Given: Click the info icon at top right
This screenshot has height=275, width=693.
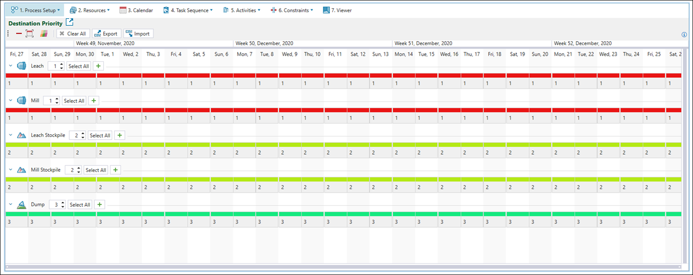Looking at the screenshot, I should 684,35.
